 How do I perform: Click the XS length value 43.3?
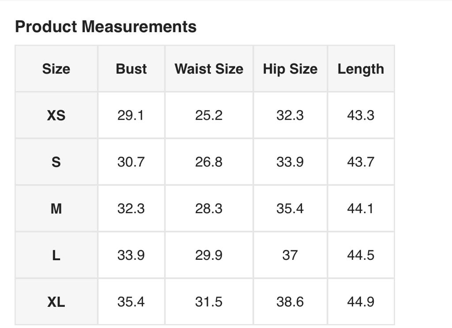point(361,115)
